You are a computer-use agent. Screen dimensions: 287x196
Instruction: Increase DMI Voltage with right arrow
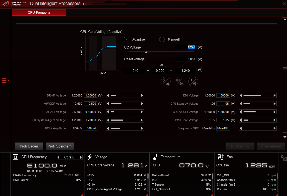[x=275, y=95]
